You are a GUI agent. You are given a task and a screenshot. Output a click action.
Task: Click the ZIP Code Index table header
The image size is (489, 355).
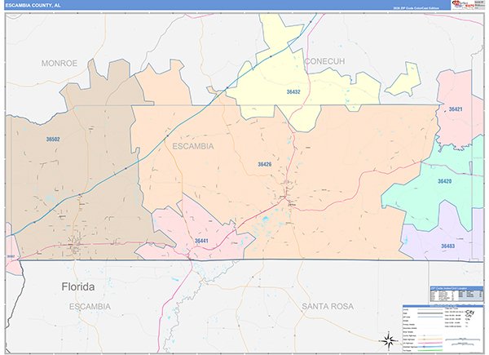click(456, 288)
